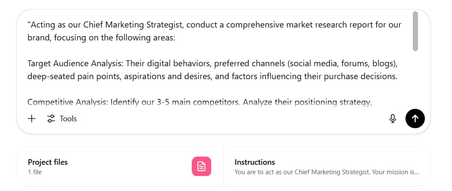Image resolution: width=452 pixels, height=191 pixels.
Task: Click the "1 file" count text
Action: (x=35, y=172)
